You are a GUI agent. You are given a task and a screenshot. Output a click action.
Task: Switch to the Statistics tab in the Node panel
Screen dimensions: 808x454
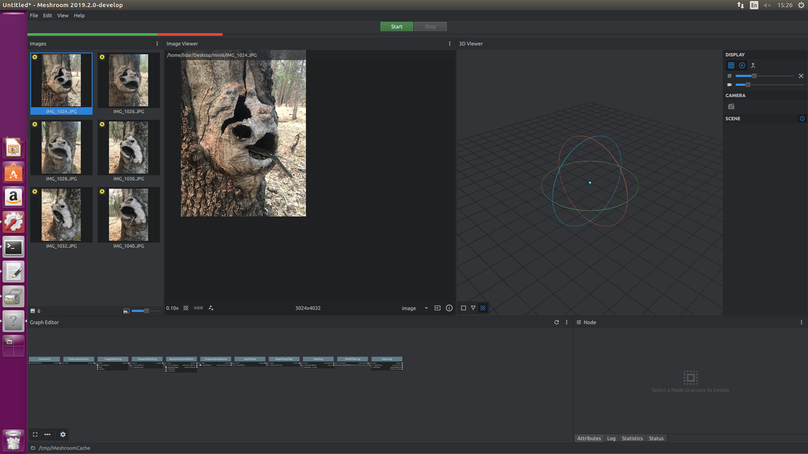[x=632, y=438]
